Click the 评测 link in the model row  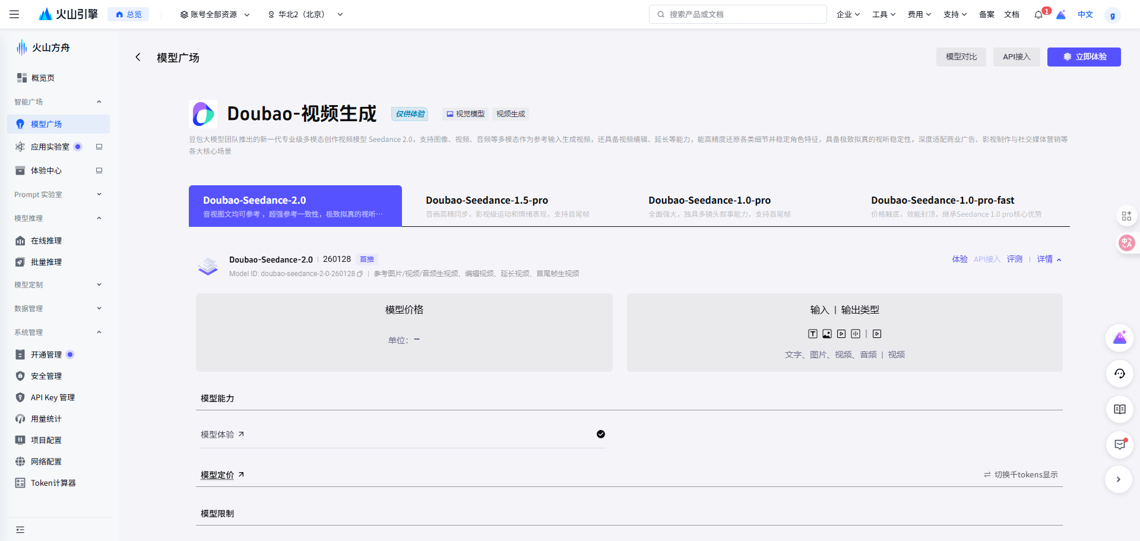click(1015, 259)
